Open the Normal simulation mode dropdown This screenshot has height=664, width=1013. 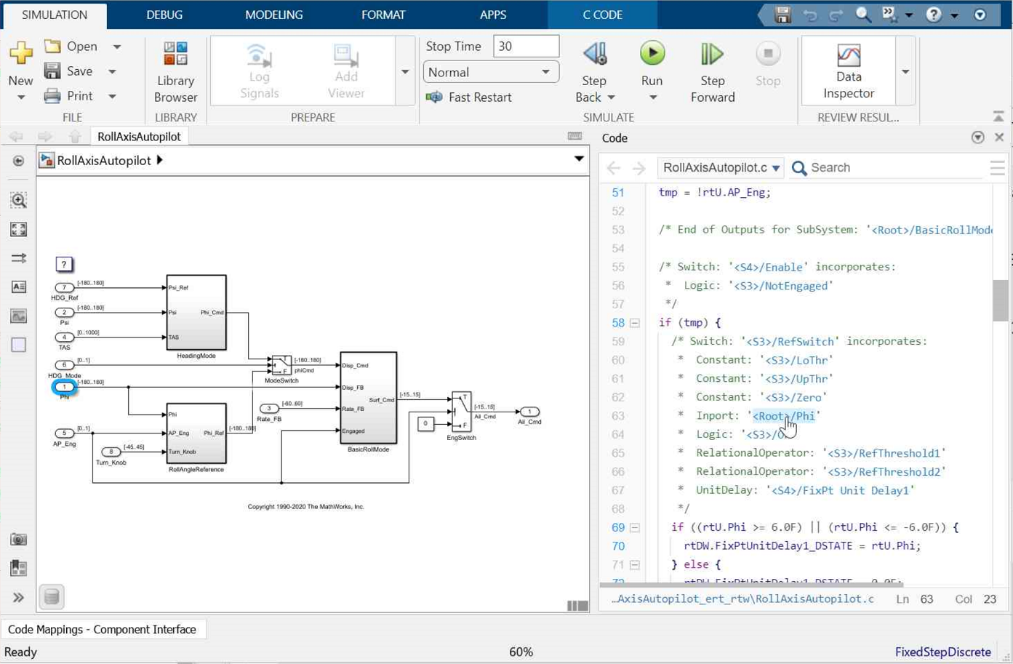pos(491,72)
